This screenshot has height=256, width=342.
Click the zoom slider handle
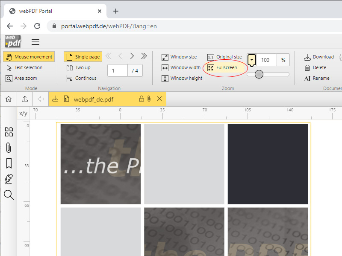coord(259,74)
